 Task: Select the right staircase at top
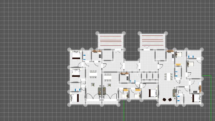pyautogui.click(x=152, y=40)
